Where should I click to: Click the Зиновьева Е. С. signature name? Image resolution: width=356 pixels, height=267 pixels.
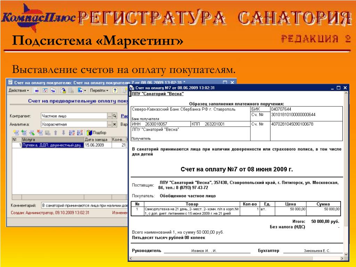(x=317, y=251)
